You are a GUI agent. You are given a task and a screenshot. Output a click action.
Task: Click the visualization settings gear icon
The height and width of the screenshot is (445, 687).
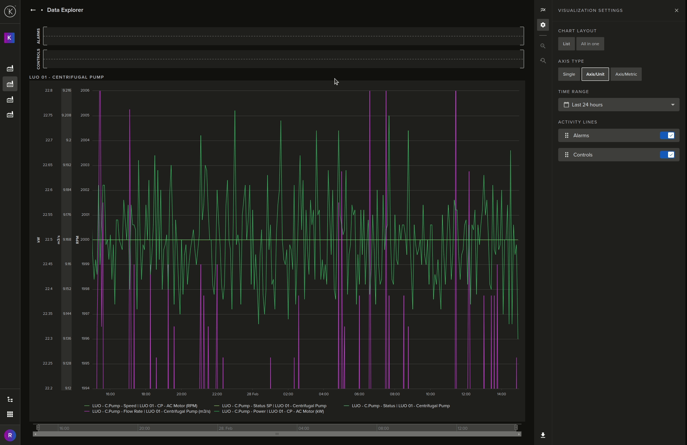click(x=543, y=25)
